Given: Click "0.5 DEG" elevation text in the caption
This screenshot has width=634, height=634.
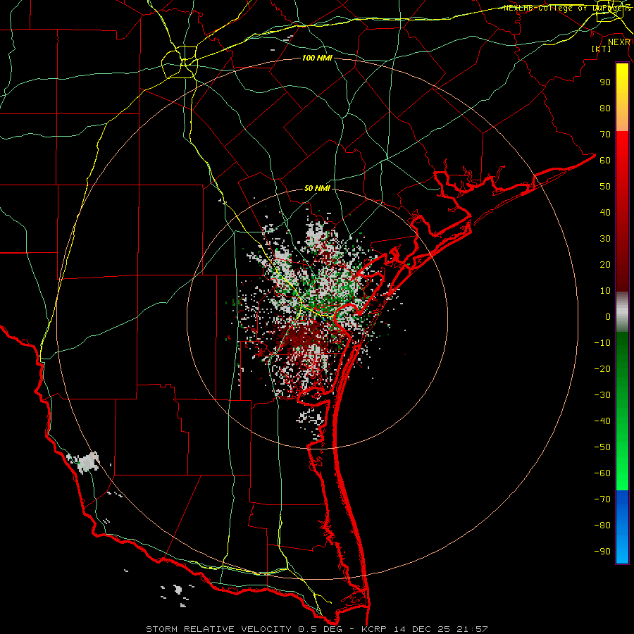Looking at the screenshot, I should pos(321,629).
